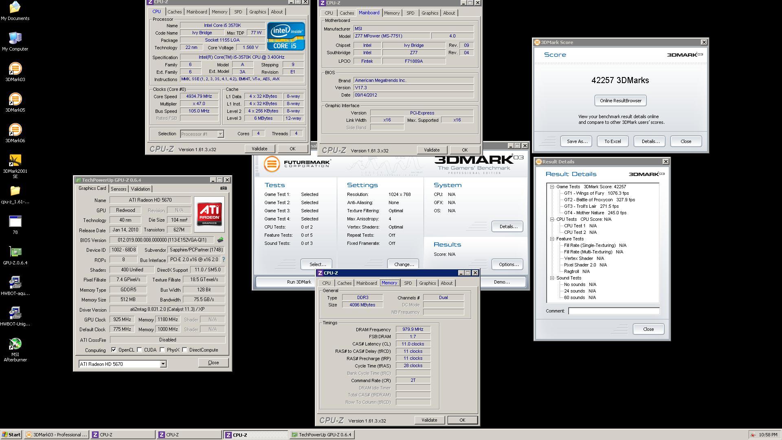Launch GPU-Z.0.6.4 from the desktop
The height and width of the screenshot is (440, 782).
[15, 255]
